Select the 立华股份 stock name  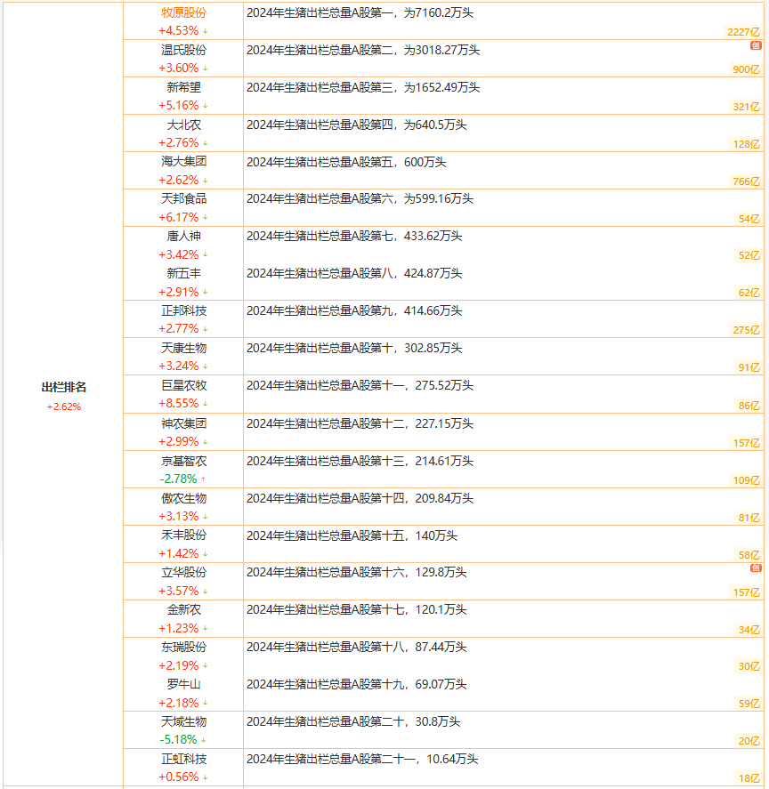(x=184, y=573)
